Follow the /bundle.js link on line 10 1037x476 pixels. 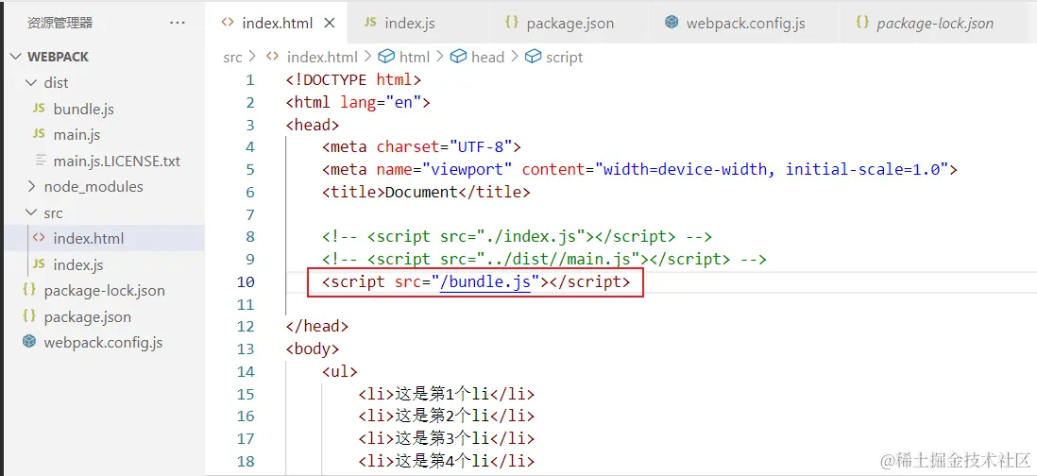click(485, 282)
